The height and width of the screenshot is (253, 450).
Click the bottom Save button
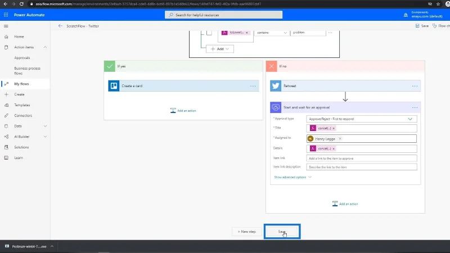pos(282,232)
